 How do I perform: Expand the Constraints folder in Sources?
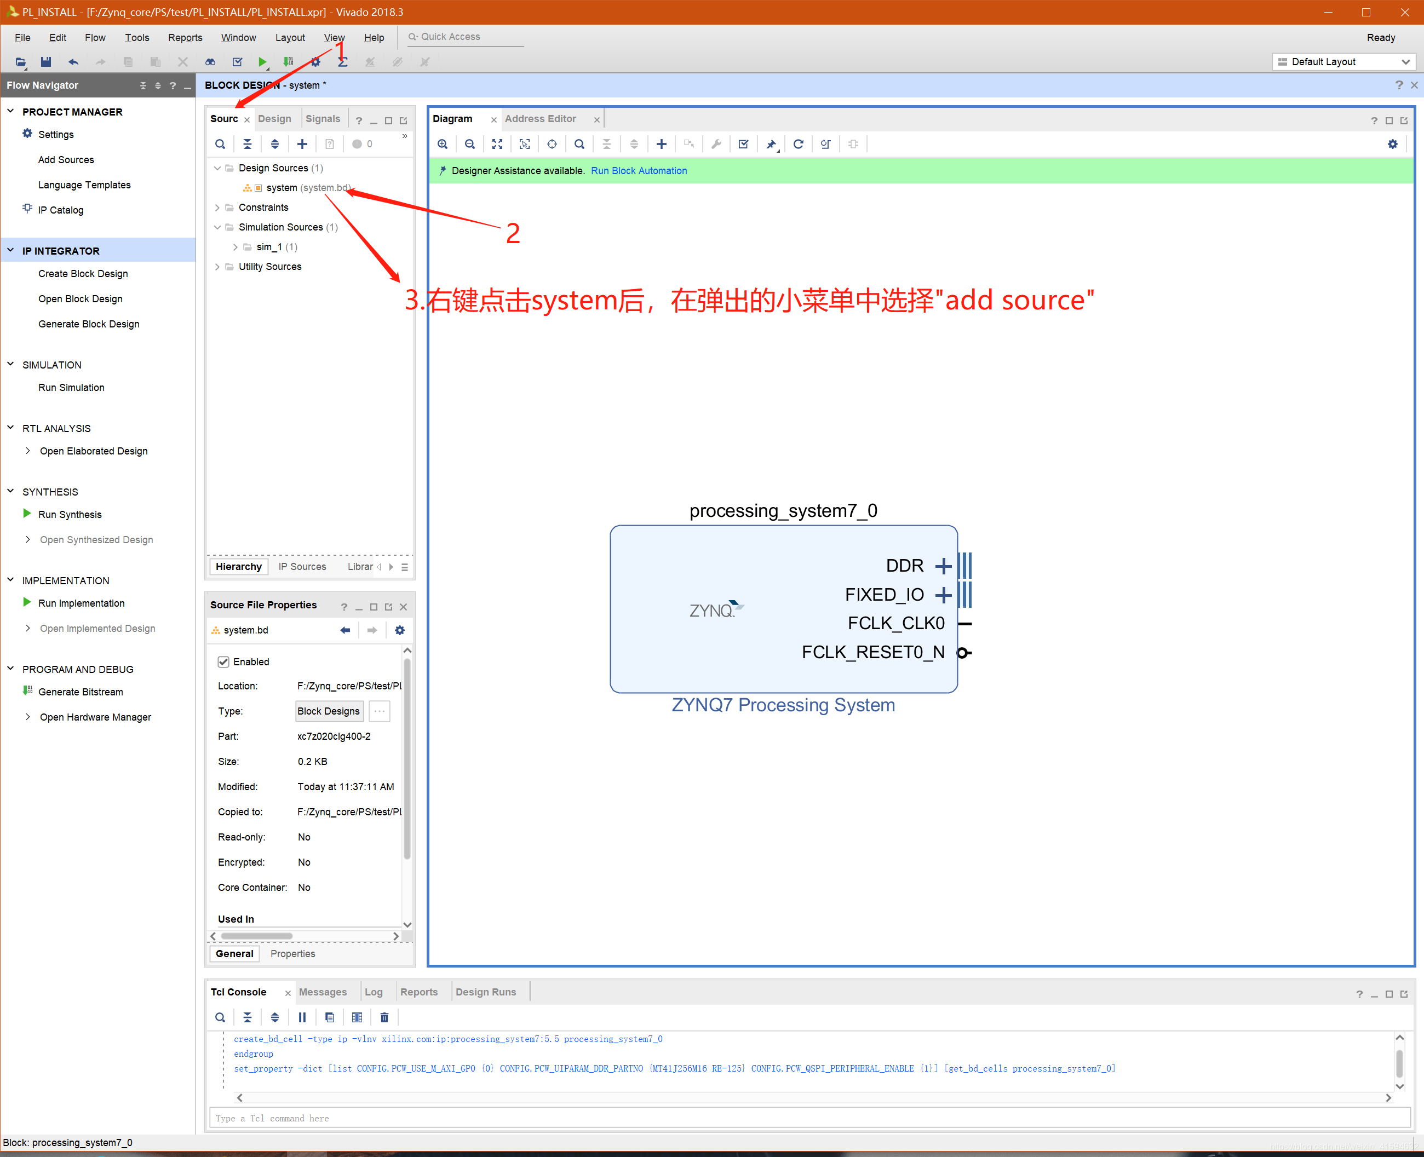coord(217,208)
